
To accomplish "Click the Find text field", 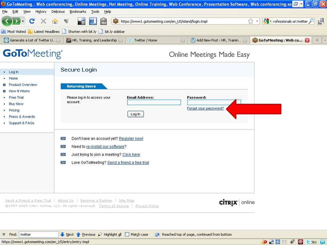I will tap(38, 234).
